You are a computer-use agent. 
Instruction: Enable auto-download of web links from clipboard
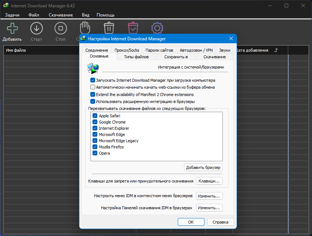pyautogui.click(x=93, y=87)
